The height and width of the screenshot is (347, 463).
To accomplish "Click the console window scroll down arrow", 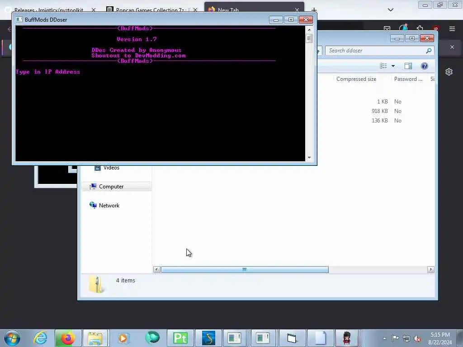I will coord(309,158).
